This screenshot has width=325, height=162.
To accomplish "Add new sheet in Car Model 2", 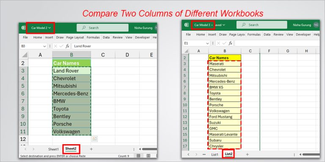I will [x=91, y=149].
